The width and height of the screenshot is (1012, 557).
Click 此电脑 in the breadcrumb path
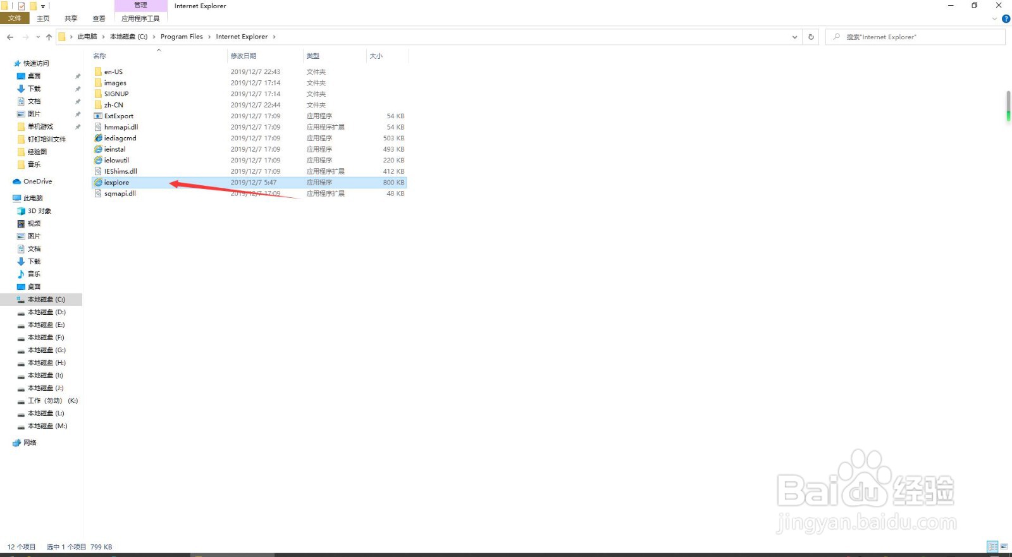click(x=87, y=37)
